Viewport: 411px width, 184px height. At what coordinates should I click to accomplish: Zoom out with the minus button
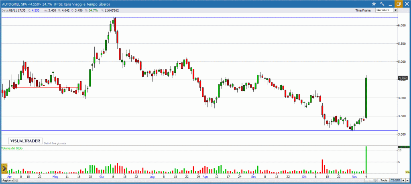pos(407,180)
